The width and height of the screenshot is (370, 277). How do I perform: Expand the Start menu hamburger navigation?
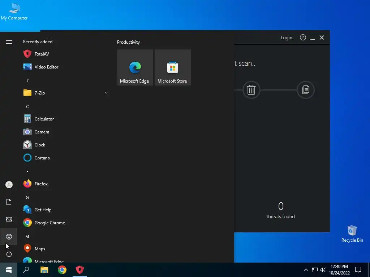(9, 42)
